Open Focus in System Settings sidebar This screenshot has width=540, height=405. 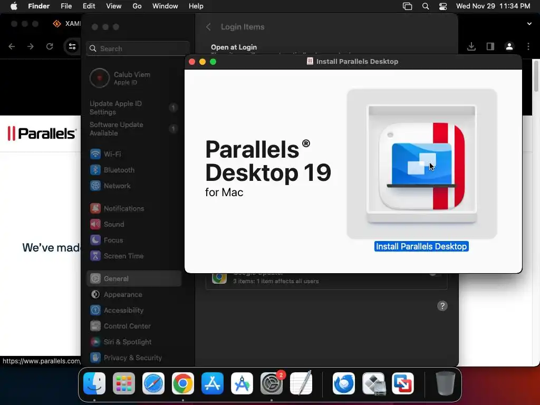click(134, 240)
